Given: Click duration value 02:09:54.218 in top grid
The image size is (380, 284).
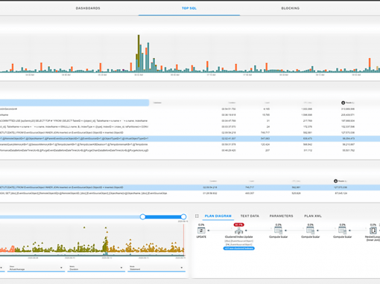Looking at the screenshot, I should pos(229,132).
